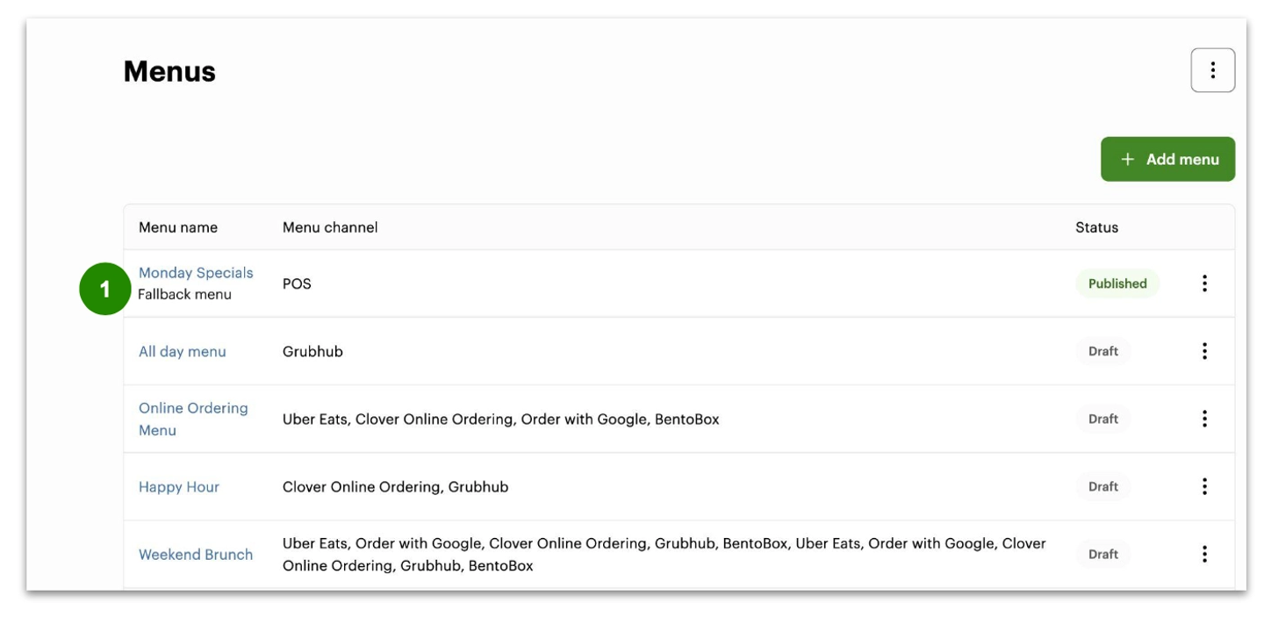This screenshot has width=1264, height=617.
Task: Open the Happy Hour row kebab menu
Action: click(1204, 486)
